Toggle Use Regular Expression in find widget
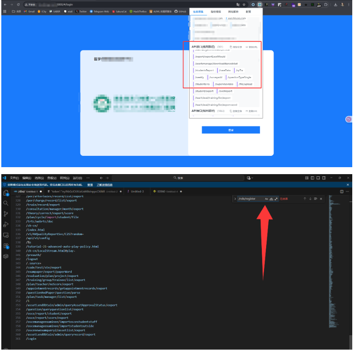This screenshot has height=350, width=354. click(276, 199)
